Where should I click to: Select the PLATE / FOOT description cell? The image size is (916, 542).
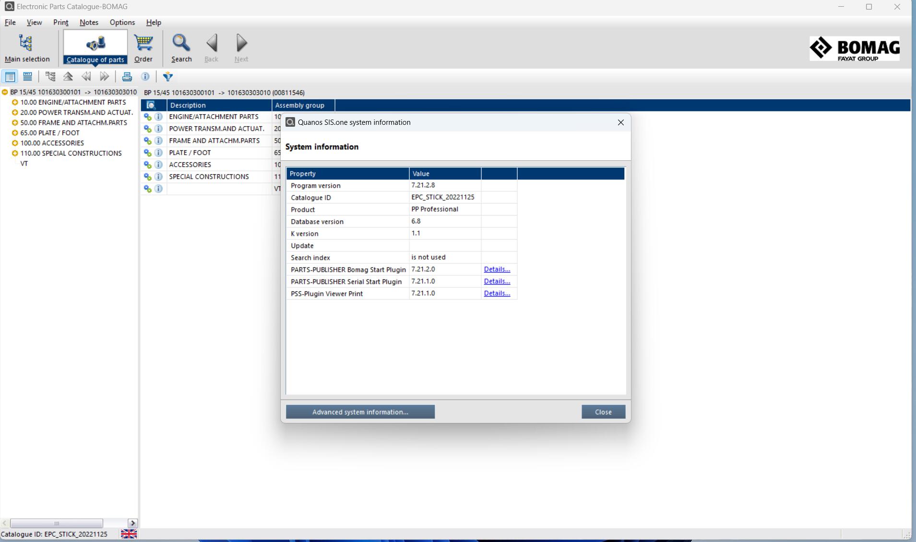(219, 153)
